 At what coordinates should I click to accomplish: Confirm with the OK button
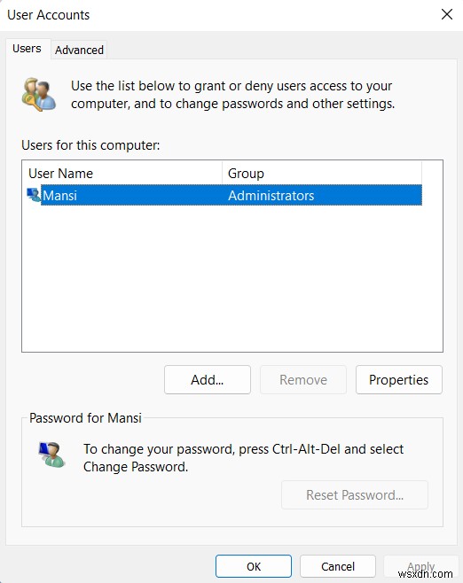(254, 566)
